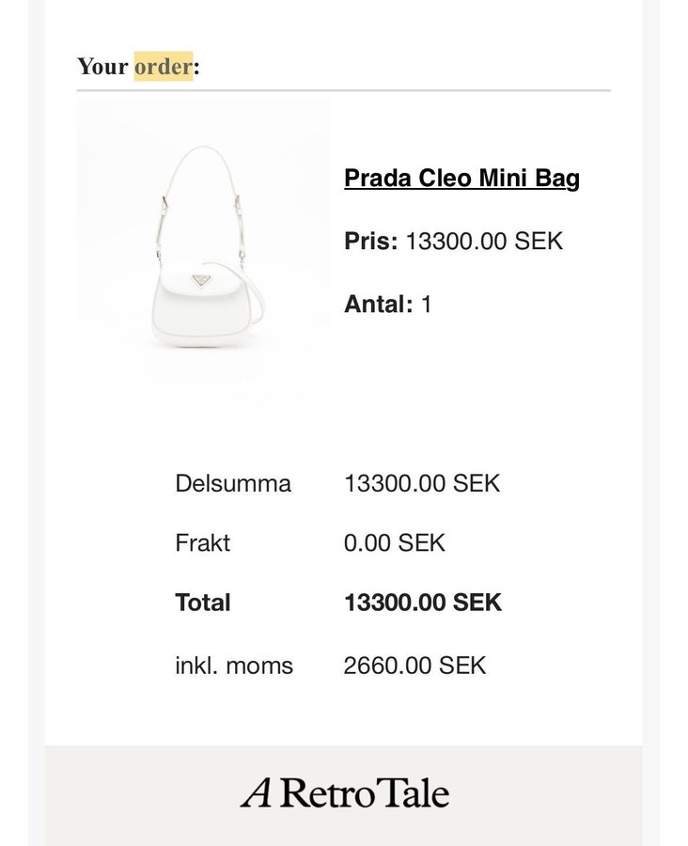Click the triangle Prada emblem on the bag

pos(200,280)
